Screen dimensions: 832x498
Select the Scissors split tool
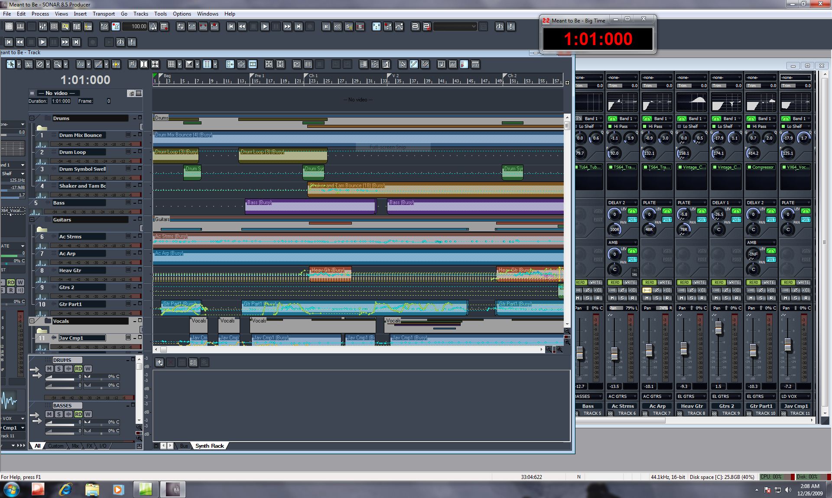[28, 64]
